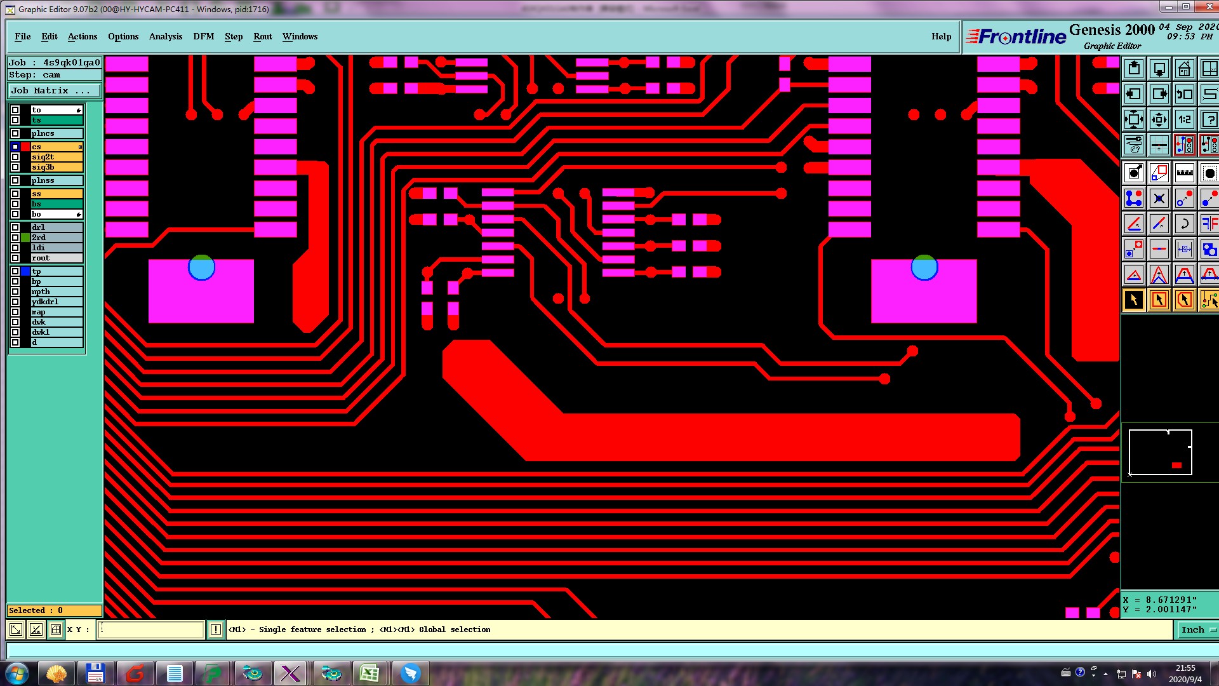Click the rotate feature tool icon
The image size is (1219, 686).
click(x=1184, y=224)
